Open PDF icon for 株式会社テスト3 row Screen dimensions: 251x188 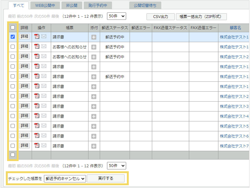click(x=37, y=106)
